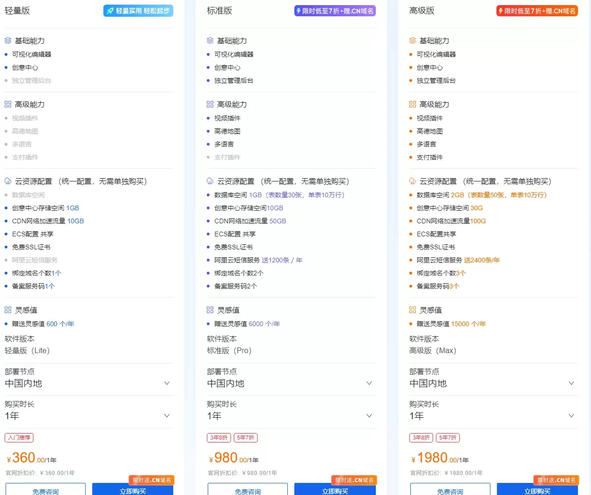Expand 购买时长 selector in 标准版
Image resolution: width=591 pixels, height=495 pixels.
pyautogui.click(x=291, y=416)
